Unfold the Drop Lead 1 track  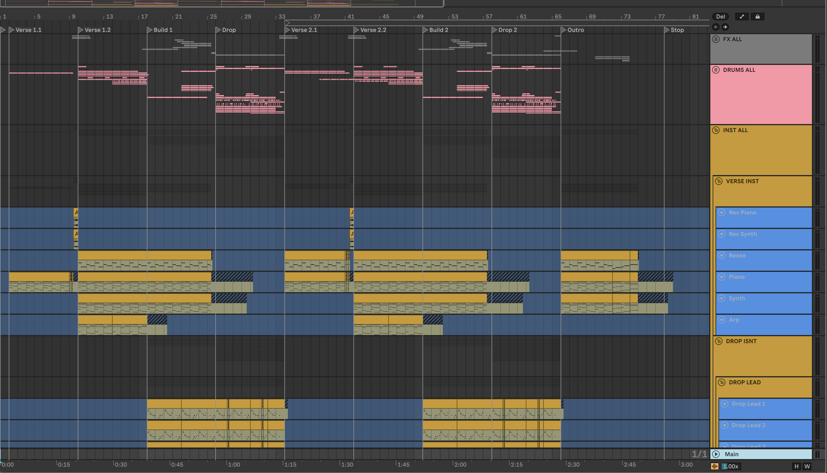point(725,404)
